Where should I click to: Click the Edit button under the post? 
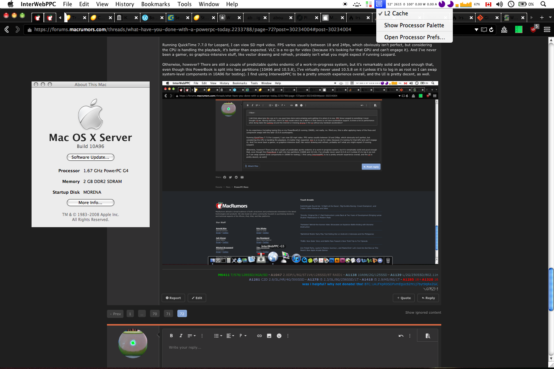tap(197, 298)
